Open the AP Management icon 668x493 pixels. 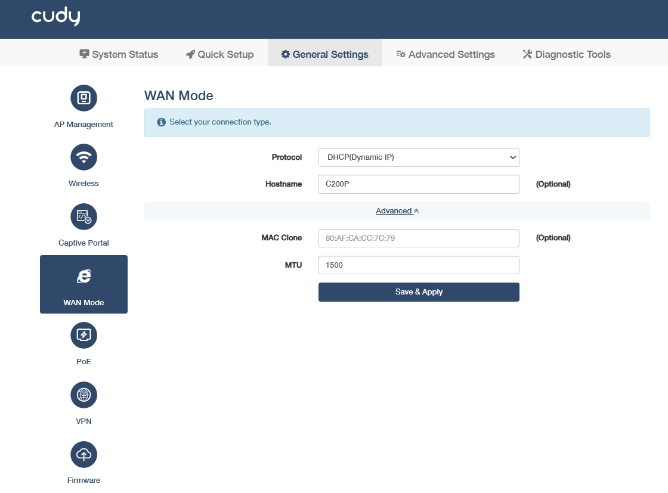tap(83, 98)
